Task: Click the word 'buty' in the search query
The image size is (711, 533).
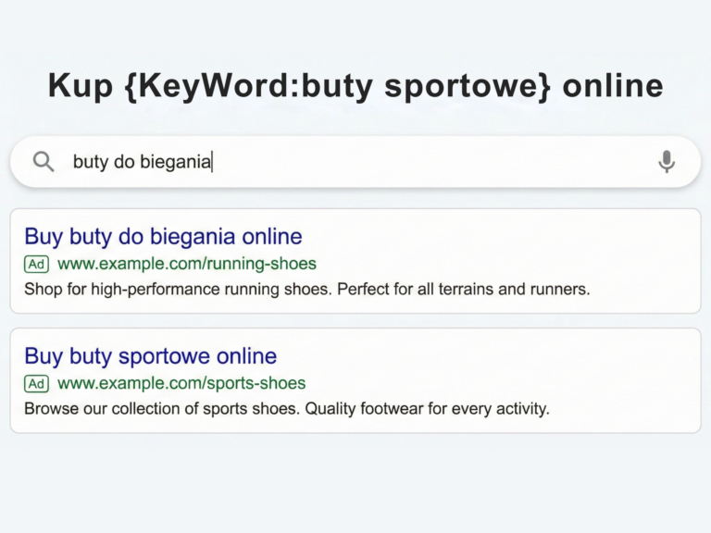Action: (x=90, y=162)
